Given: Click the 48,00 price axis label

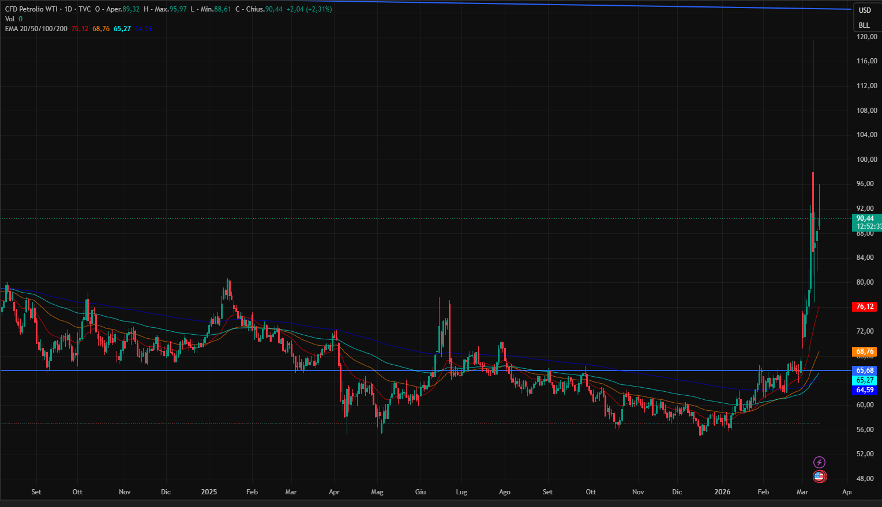Looking at the screenshot, I should [x=865, y=479].
